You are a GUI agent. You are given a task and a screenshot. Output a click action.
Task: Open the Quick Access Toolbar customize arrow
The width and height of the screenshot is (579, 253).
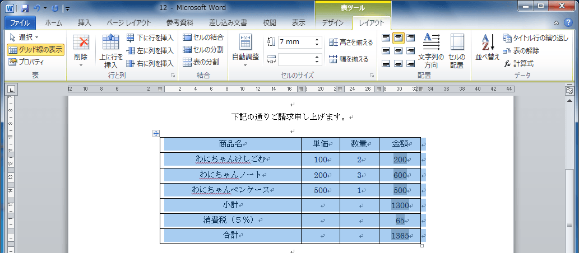[x=67, y=8]
